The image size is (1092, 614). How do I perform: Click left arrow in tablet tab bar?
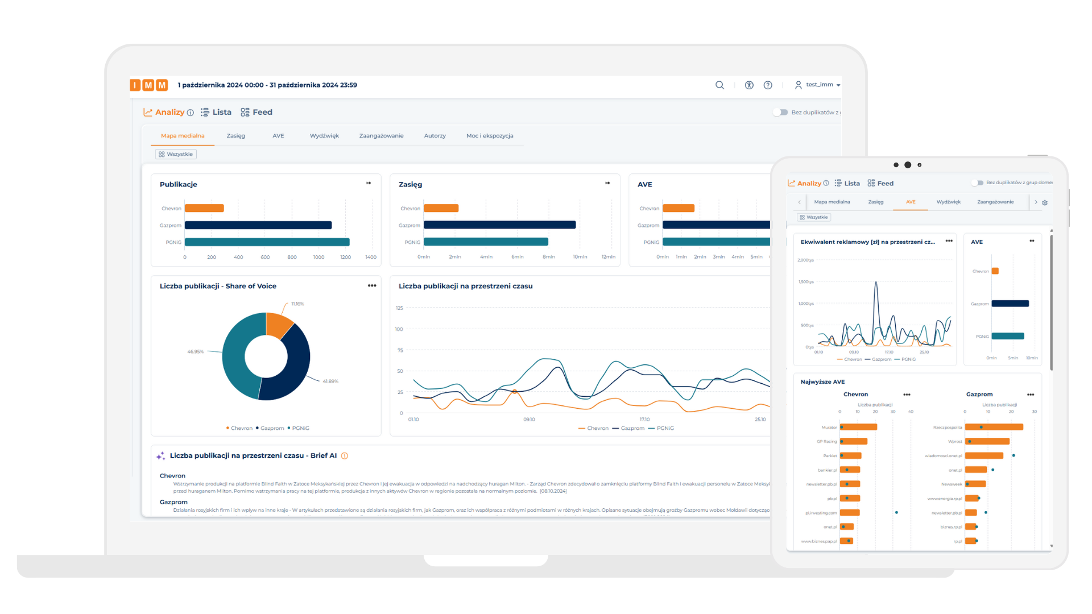pyautogui.click(x=799, y=202)
